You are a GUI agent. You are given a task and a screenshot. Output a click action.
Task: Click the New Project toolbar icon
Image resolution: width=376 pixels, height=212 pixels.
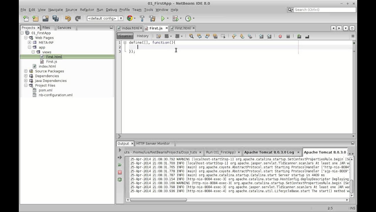[x=36, y=18]
